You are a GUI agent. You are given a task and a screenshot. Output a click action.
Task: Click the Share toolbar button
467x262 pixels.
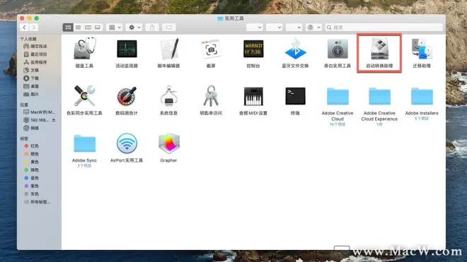(x=152, y=28)
